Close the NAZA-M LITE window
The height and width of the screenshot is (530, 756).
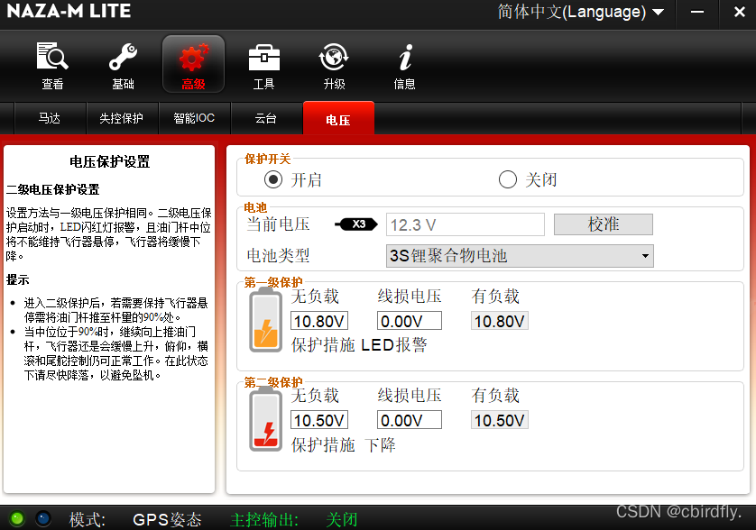[x=739, y=12]
